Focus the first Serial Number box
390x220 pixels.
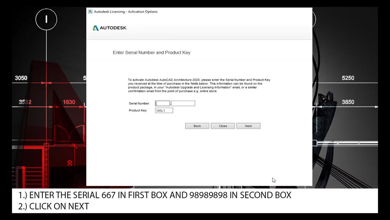click(163, 104)
